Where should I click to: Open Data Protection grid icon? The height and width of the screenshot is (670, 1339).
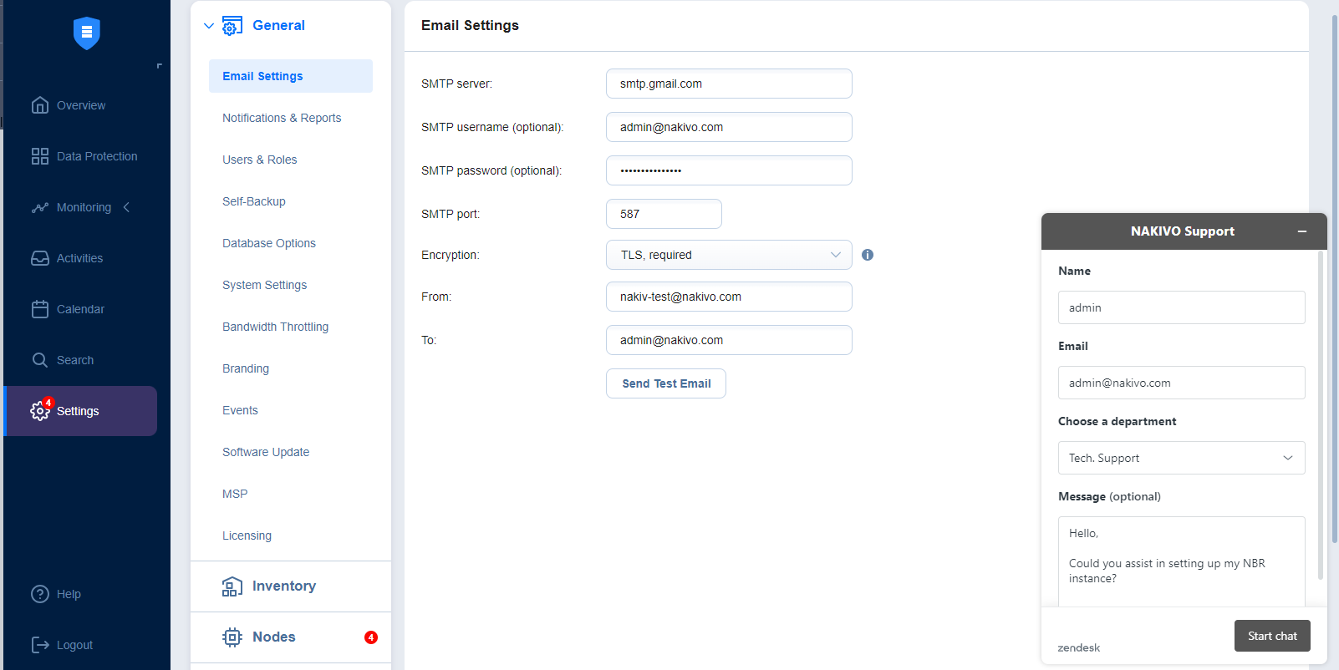pos(40,156)
